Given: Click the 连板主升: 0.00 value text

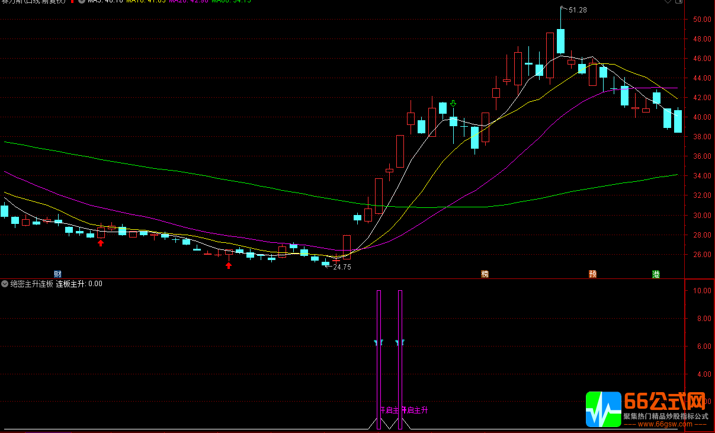Looking at the screenshot, I should (x=79, y=284).
